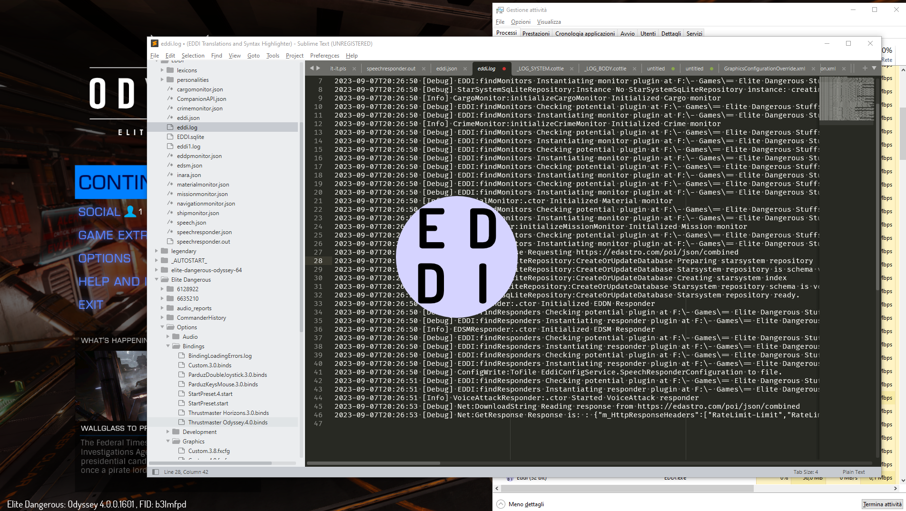Click the unsaved dot on eddi.log tab

[504, 69]
